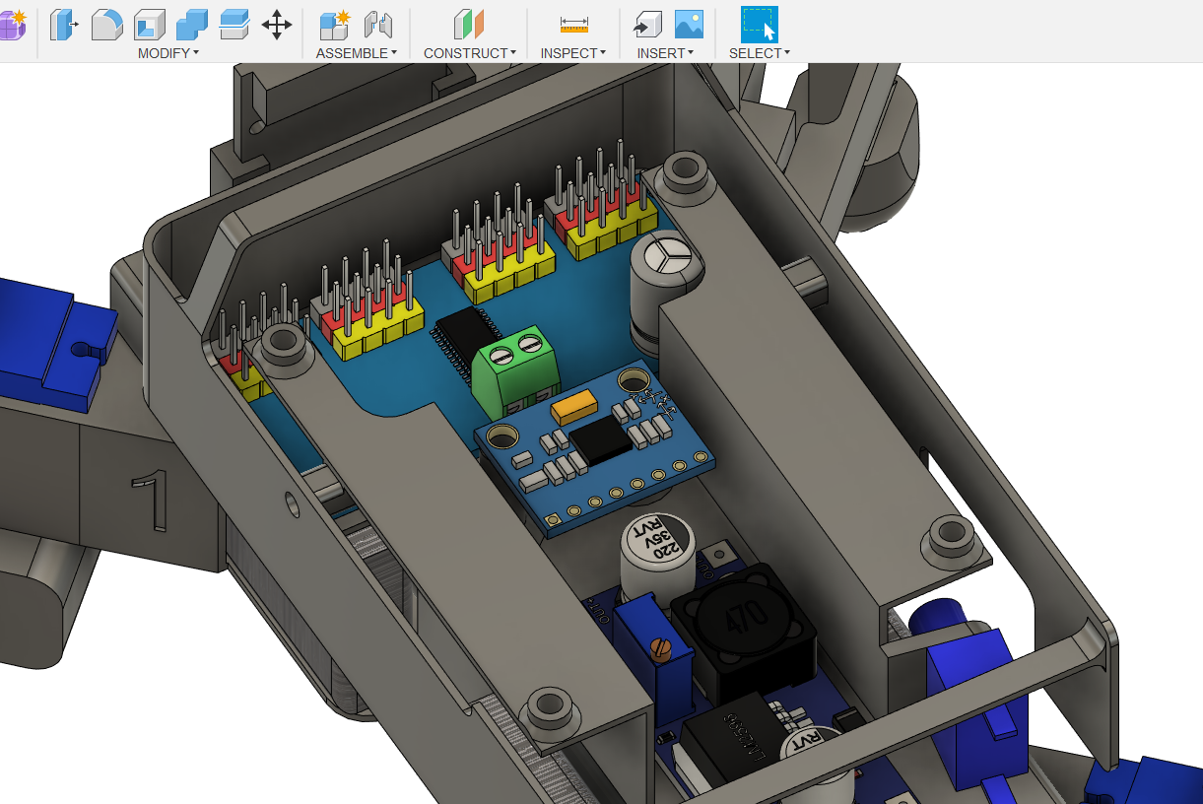Open the CONSTRUCT dropdown
Screen dimensions: 1203x804
click(470, 53)
